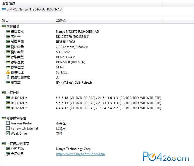Viewport: 194px width, 166px height.
Task: Select the @ 266 MHz row label
Action: 19,108
